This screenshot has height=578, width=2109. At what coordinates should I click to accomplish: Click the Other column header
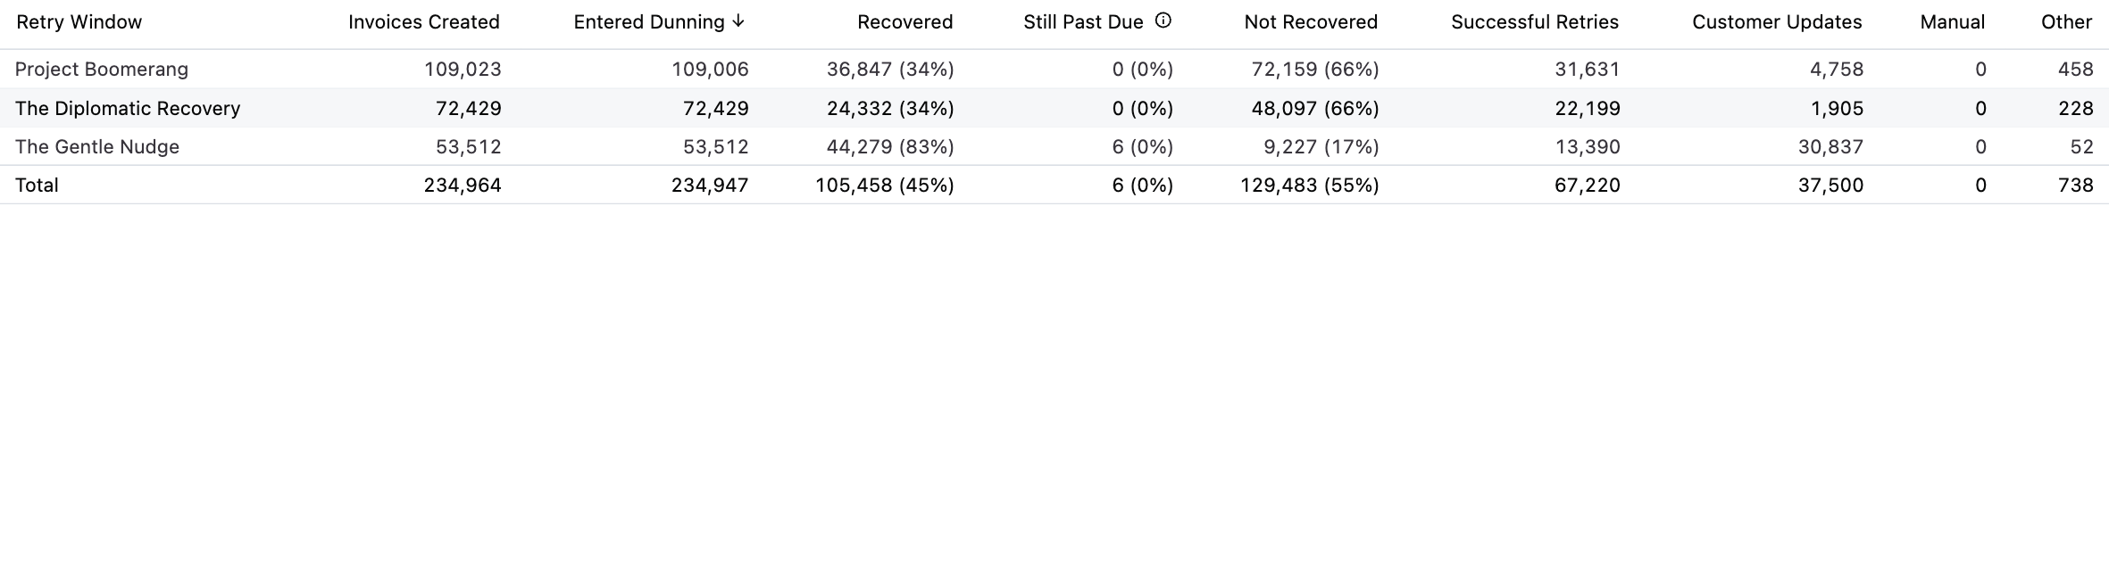[x=2066, y=22]
